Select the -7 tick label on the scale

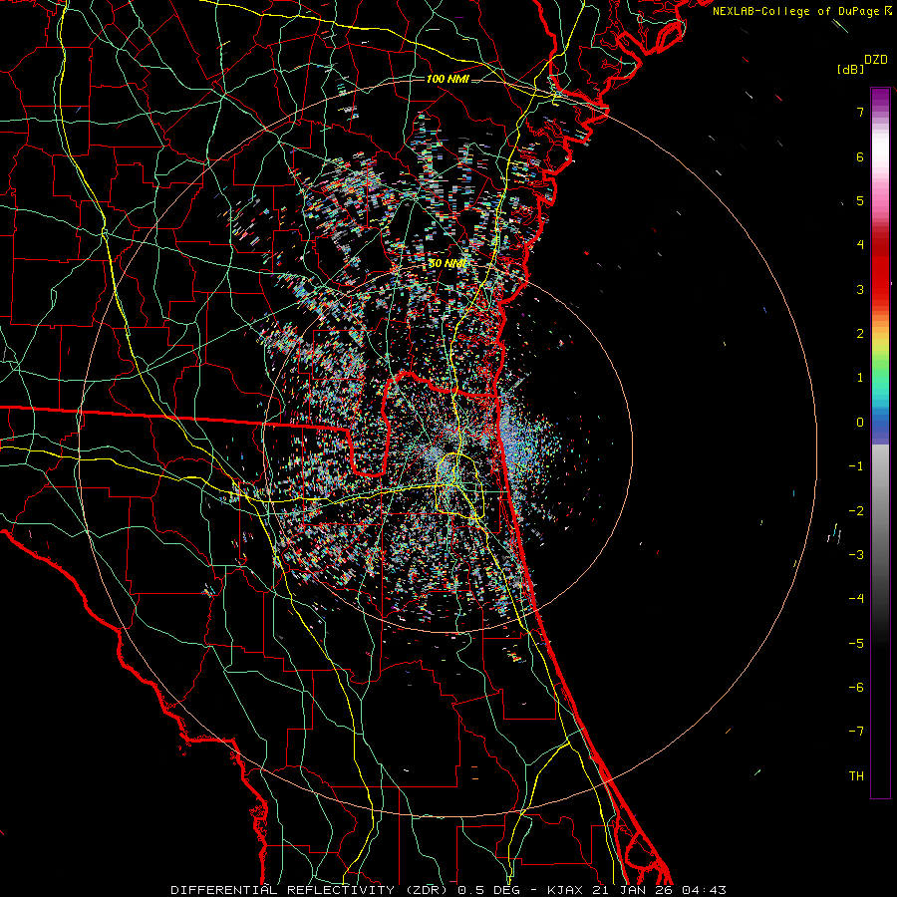click(856, 732)
